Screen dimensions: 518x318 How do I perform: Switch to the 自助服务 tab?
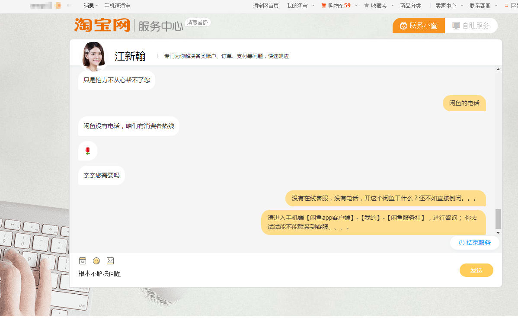click(x=471, y=26)
